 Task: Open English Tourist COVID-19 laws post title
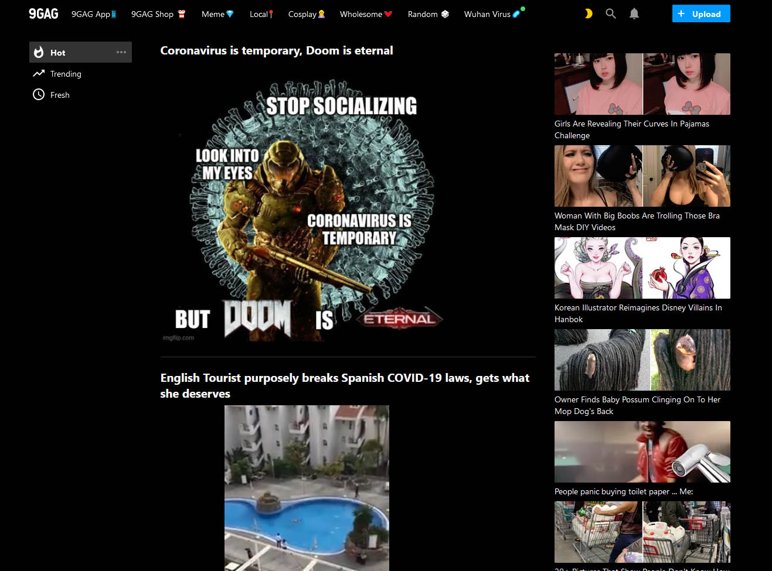[x=345, y=385]
